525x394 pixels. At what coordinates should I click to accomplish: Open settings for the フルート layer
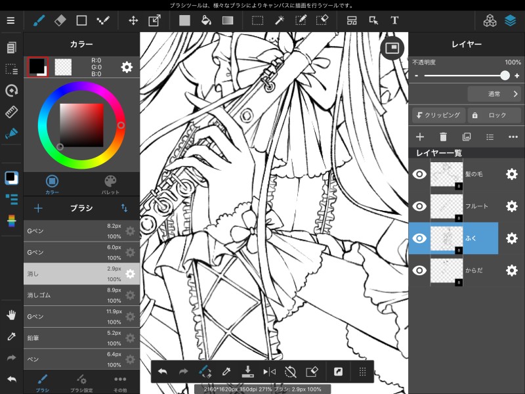pyautogui.click(x=512, y=206)
